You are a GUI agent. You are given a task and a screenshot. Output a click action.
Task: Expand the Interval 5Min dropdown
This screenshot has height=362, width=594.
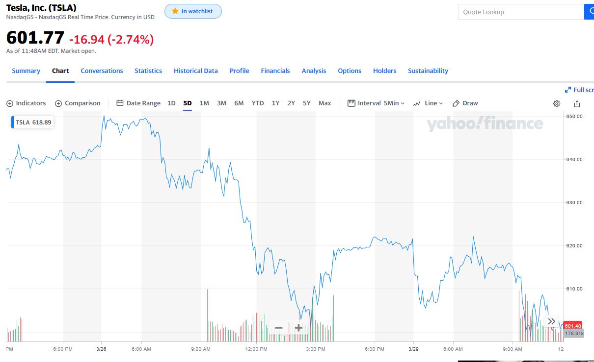[x=376, y=103]
